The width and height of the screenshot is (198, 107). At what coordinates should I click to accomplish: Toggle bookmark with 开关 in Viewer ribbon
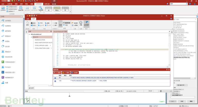pyautogui.click(x=40, y=23)
